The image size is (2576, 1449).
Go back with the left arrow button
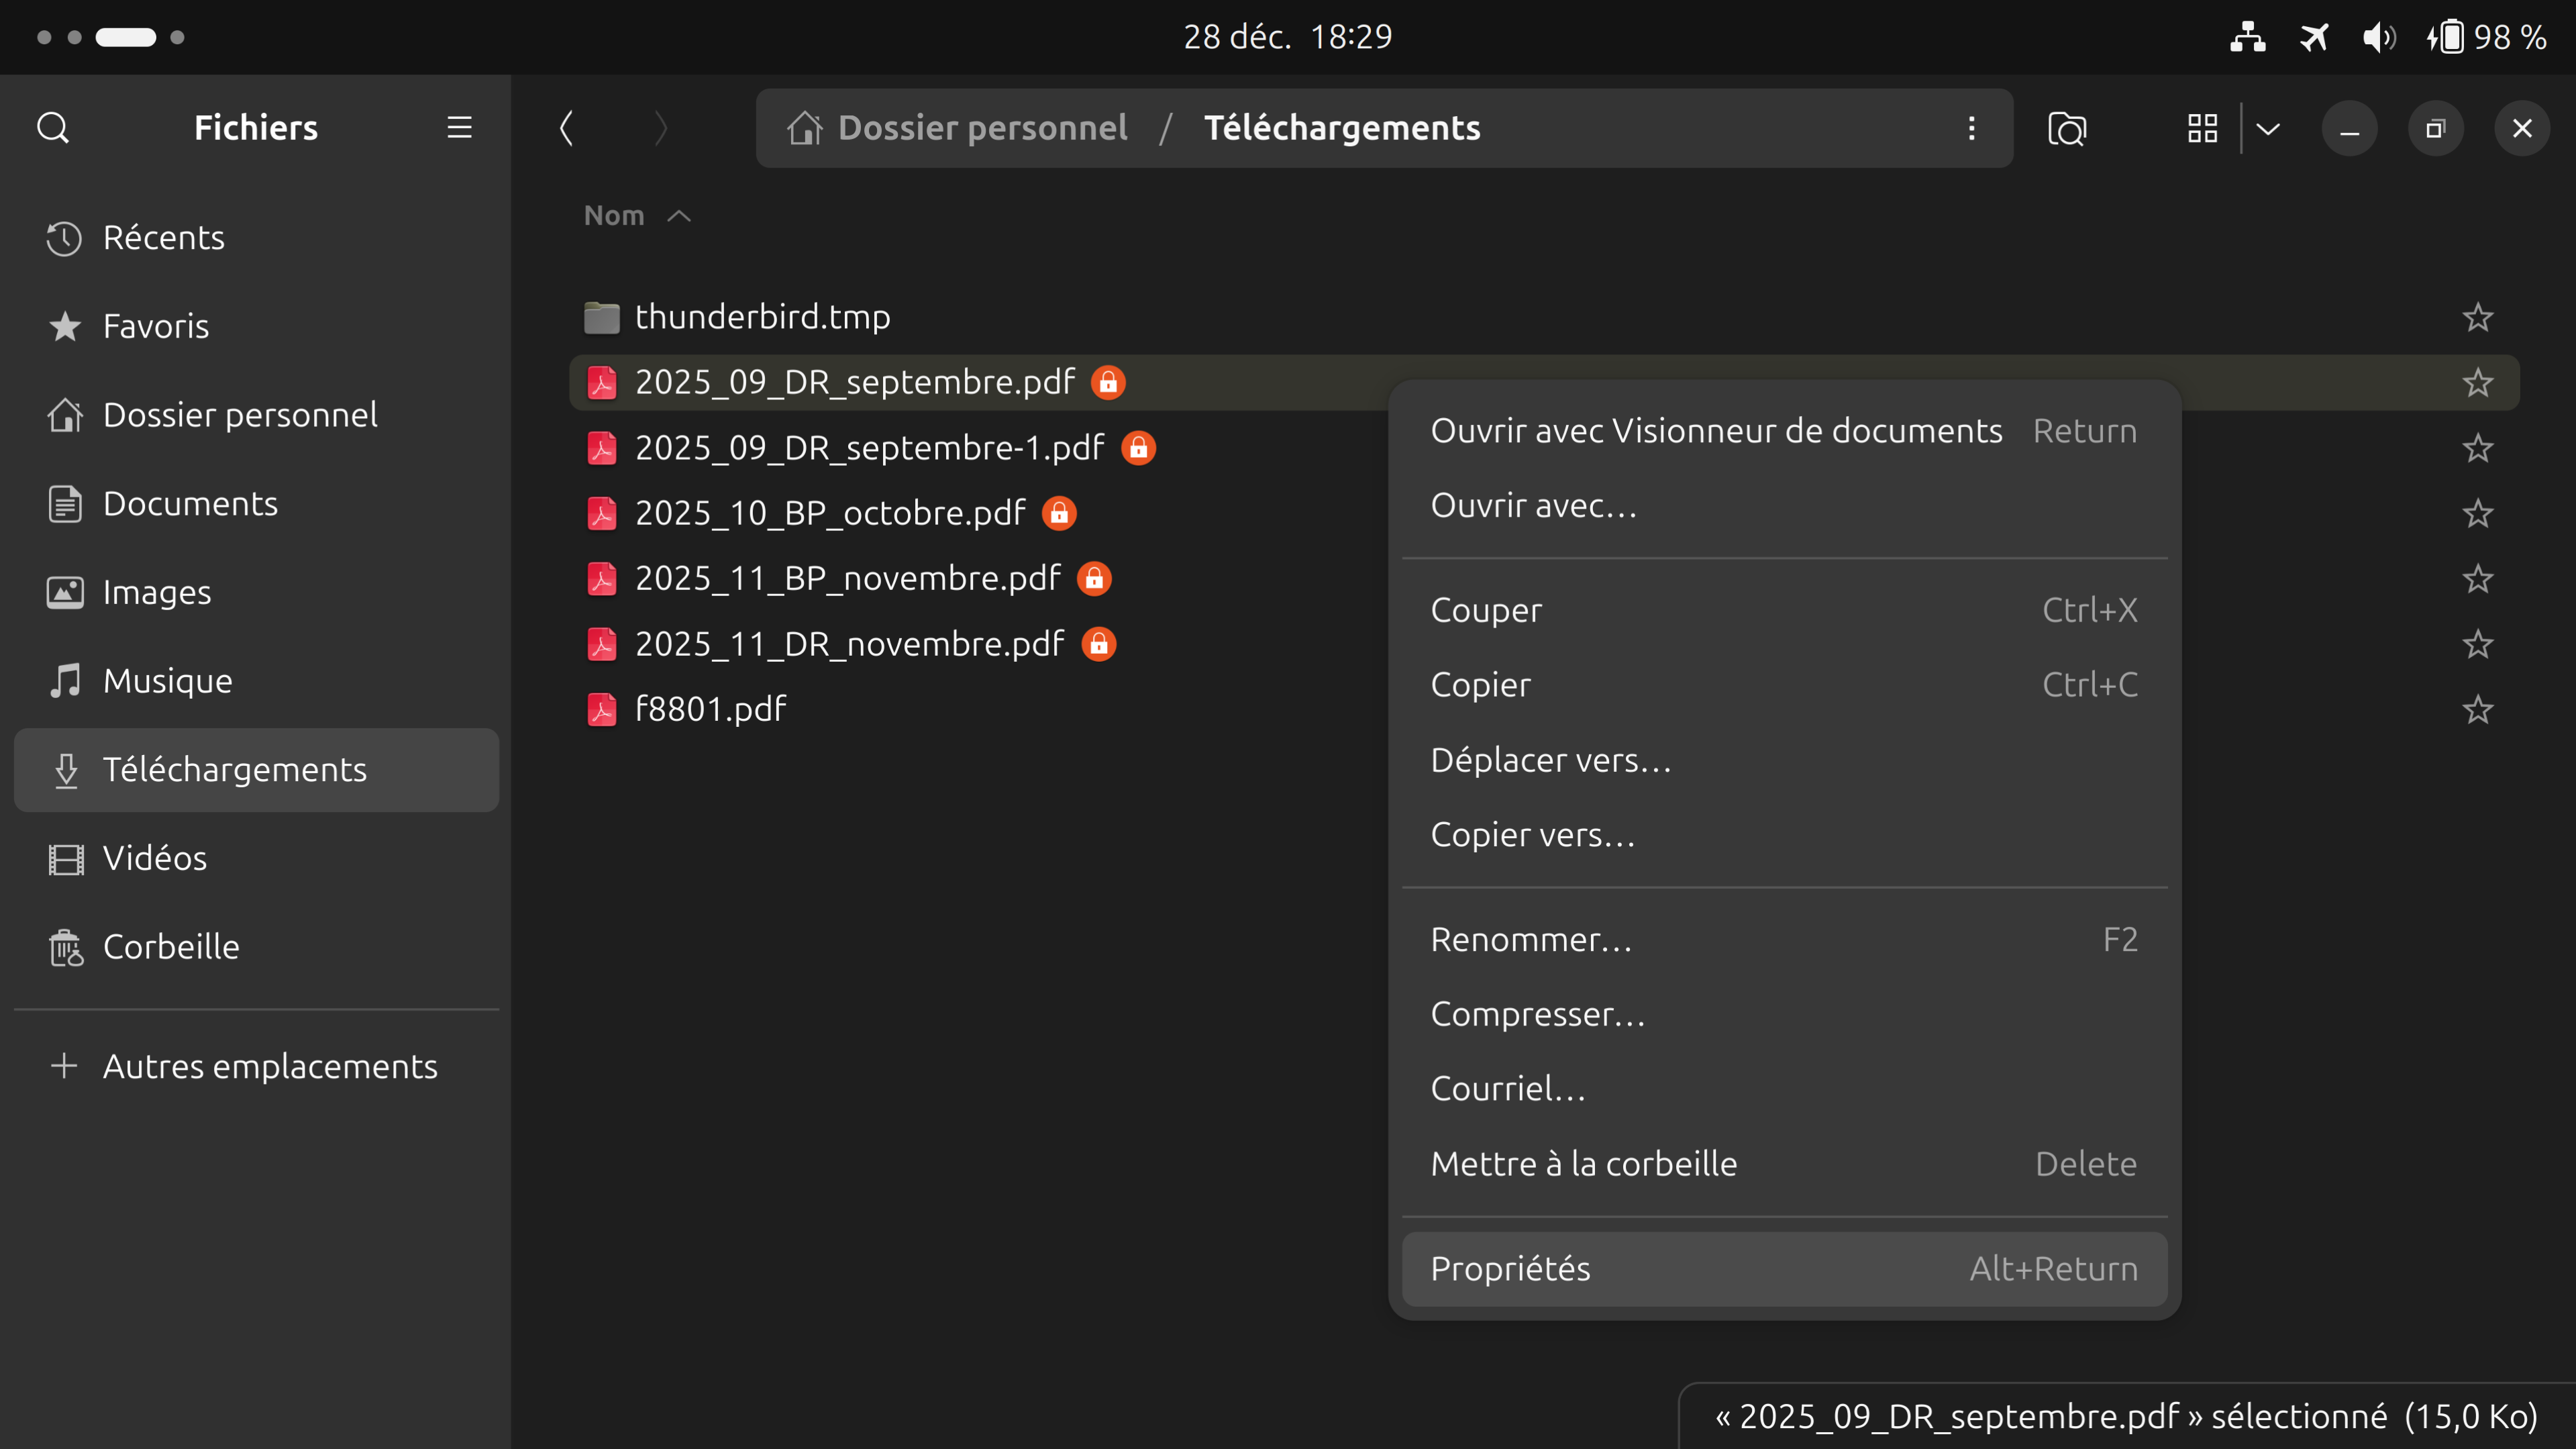click(566, 128)
